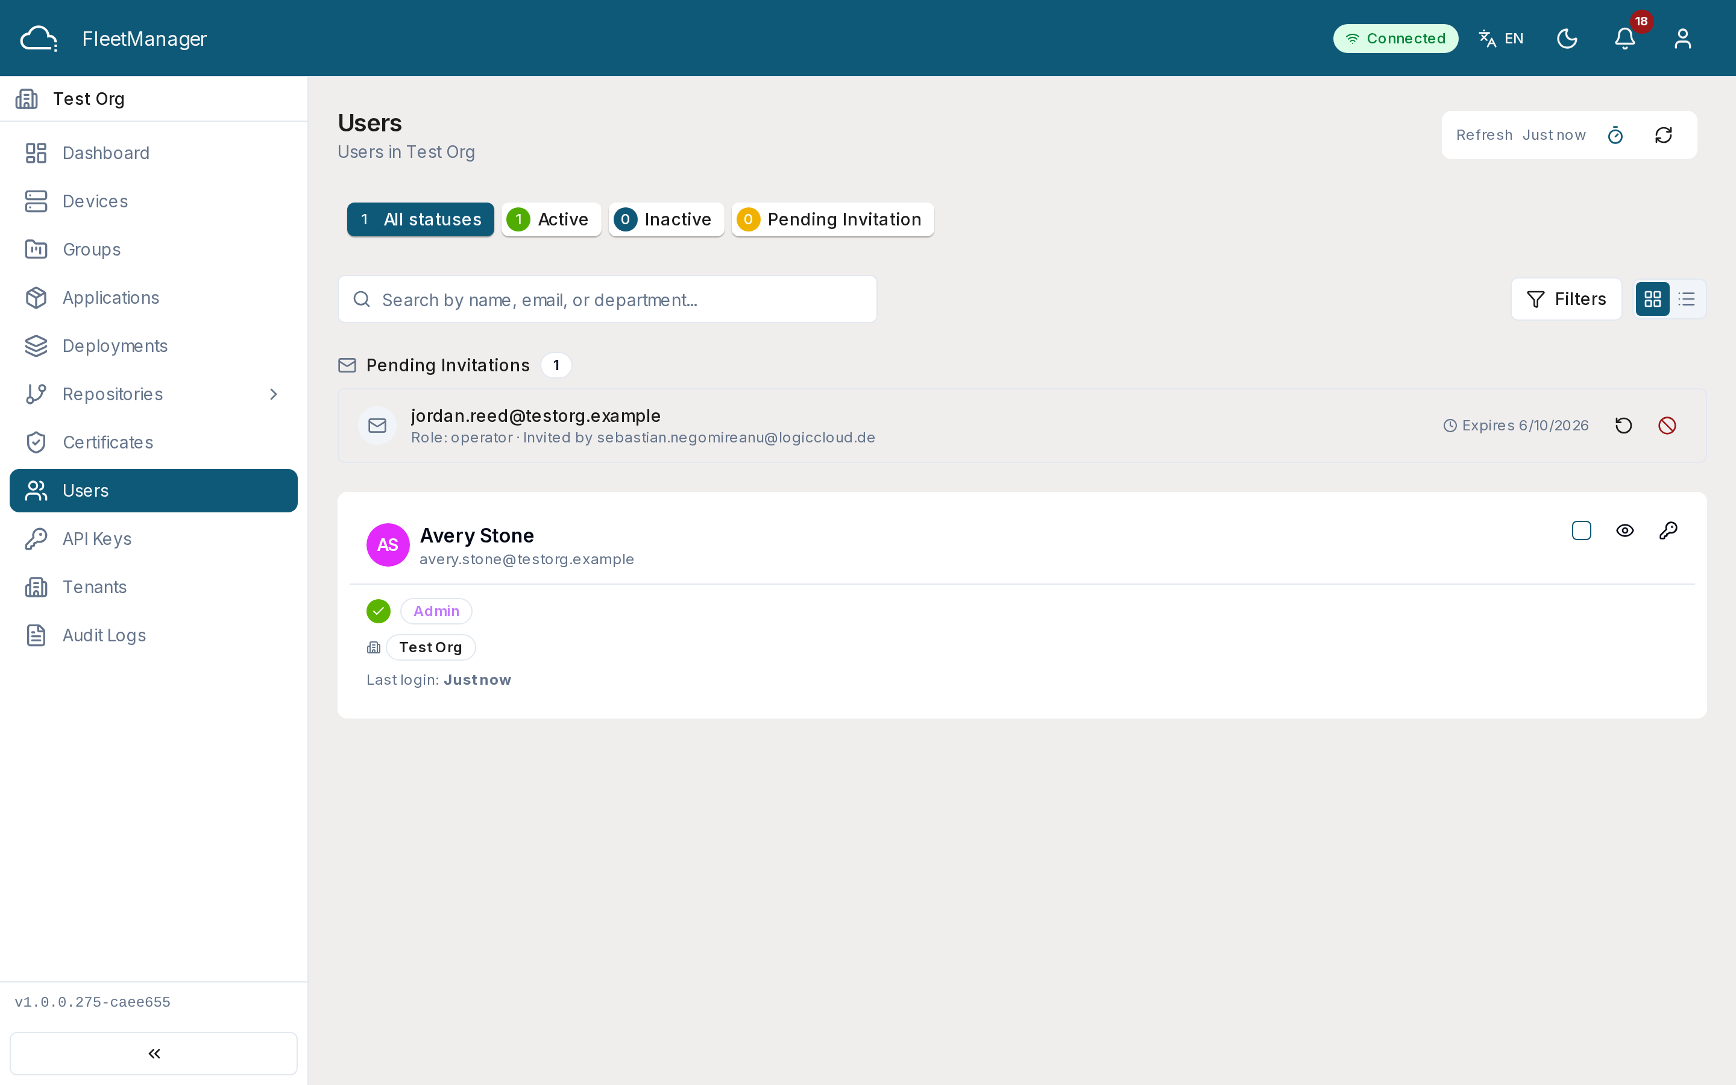The height and width of the screenshot is (1085, 1736).
Task: Click the refresh arrows icon
Action: (x=1664, y=135)
